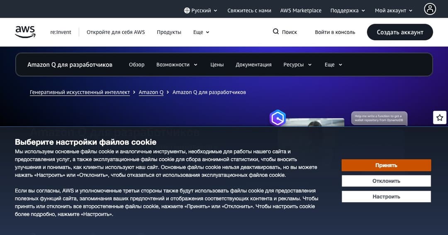Open AWS Marketplace link
448x235 pixels.
pos(301,10)
